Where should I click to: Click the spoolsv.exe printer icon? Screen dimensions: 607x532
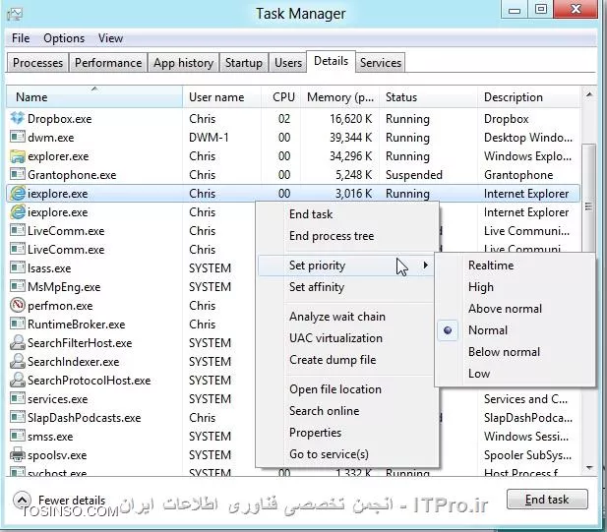[18, 454]
